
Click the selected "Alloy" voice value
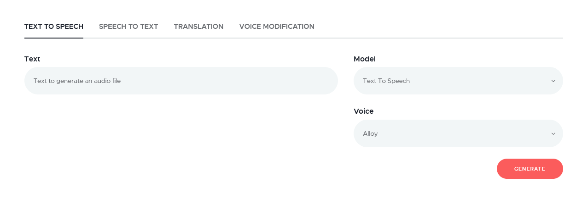tap(370, 134)
